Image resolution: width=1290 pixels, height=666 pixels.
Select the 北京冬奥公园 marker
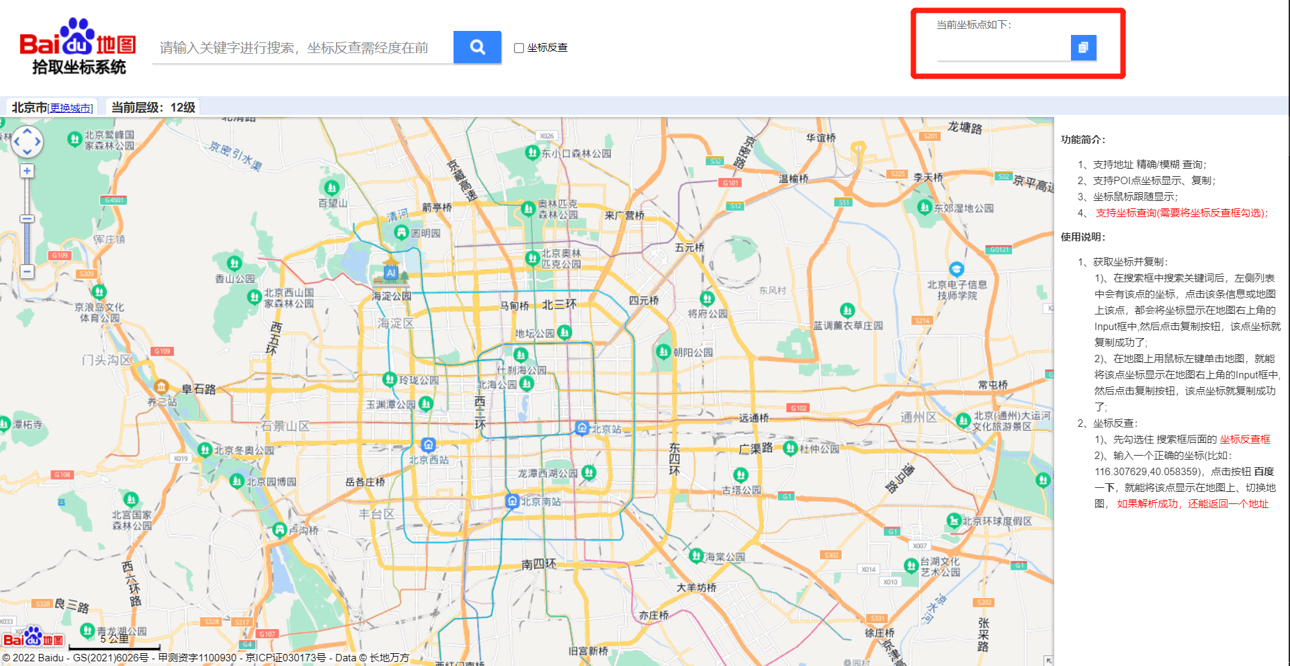[x=205, y=450]
